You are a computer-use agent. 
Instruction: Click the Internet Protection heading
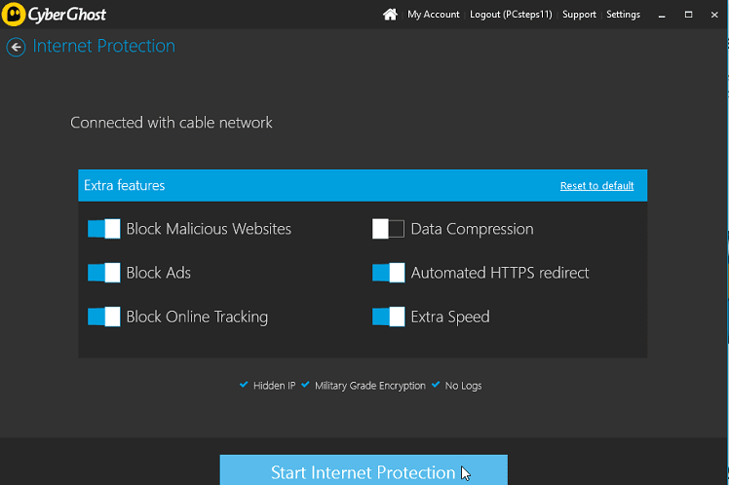coord(104,46)
